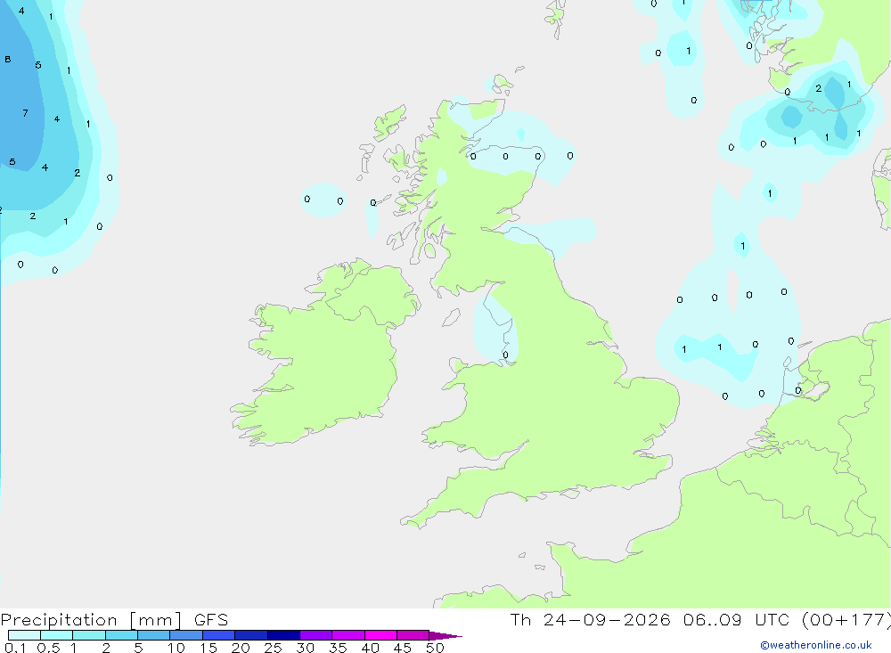Screen dimensions: 891x653
Task: Click the legend tick label 0.5
Action: pyautogui.click(x=48, y=648)
